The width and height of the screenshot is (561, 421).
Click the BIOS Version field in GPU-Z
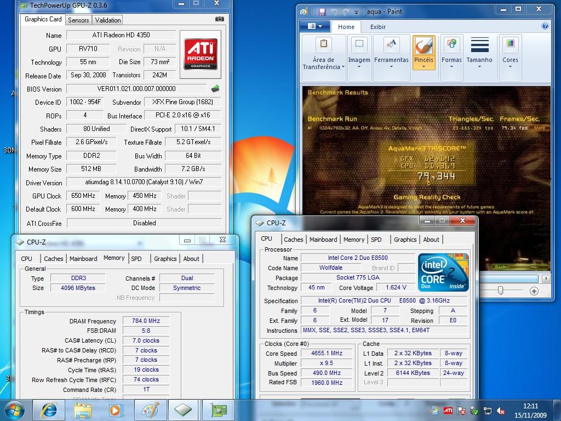(x=136, y=88)
